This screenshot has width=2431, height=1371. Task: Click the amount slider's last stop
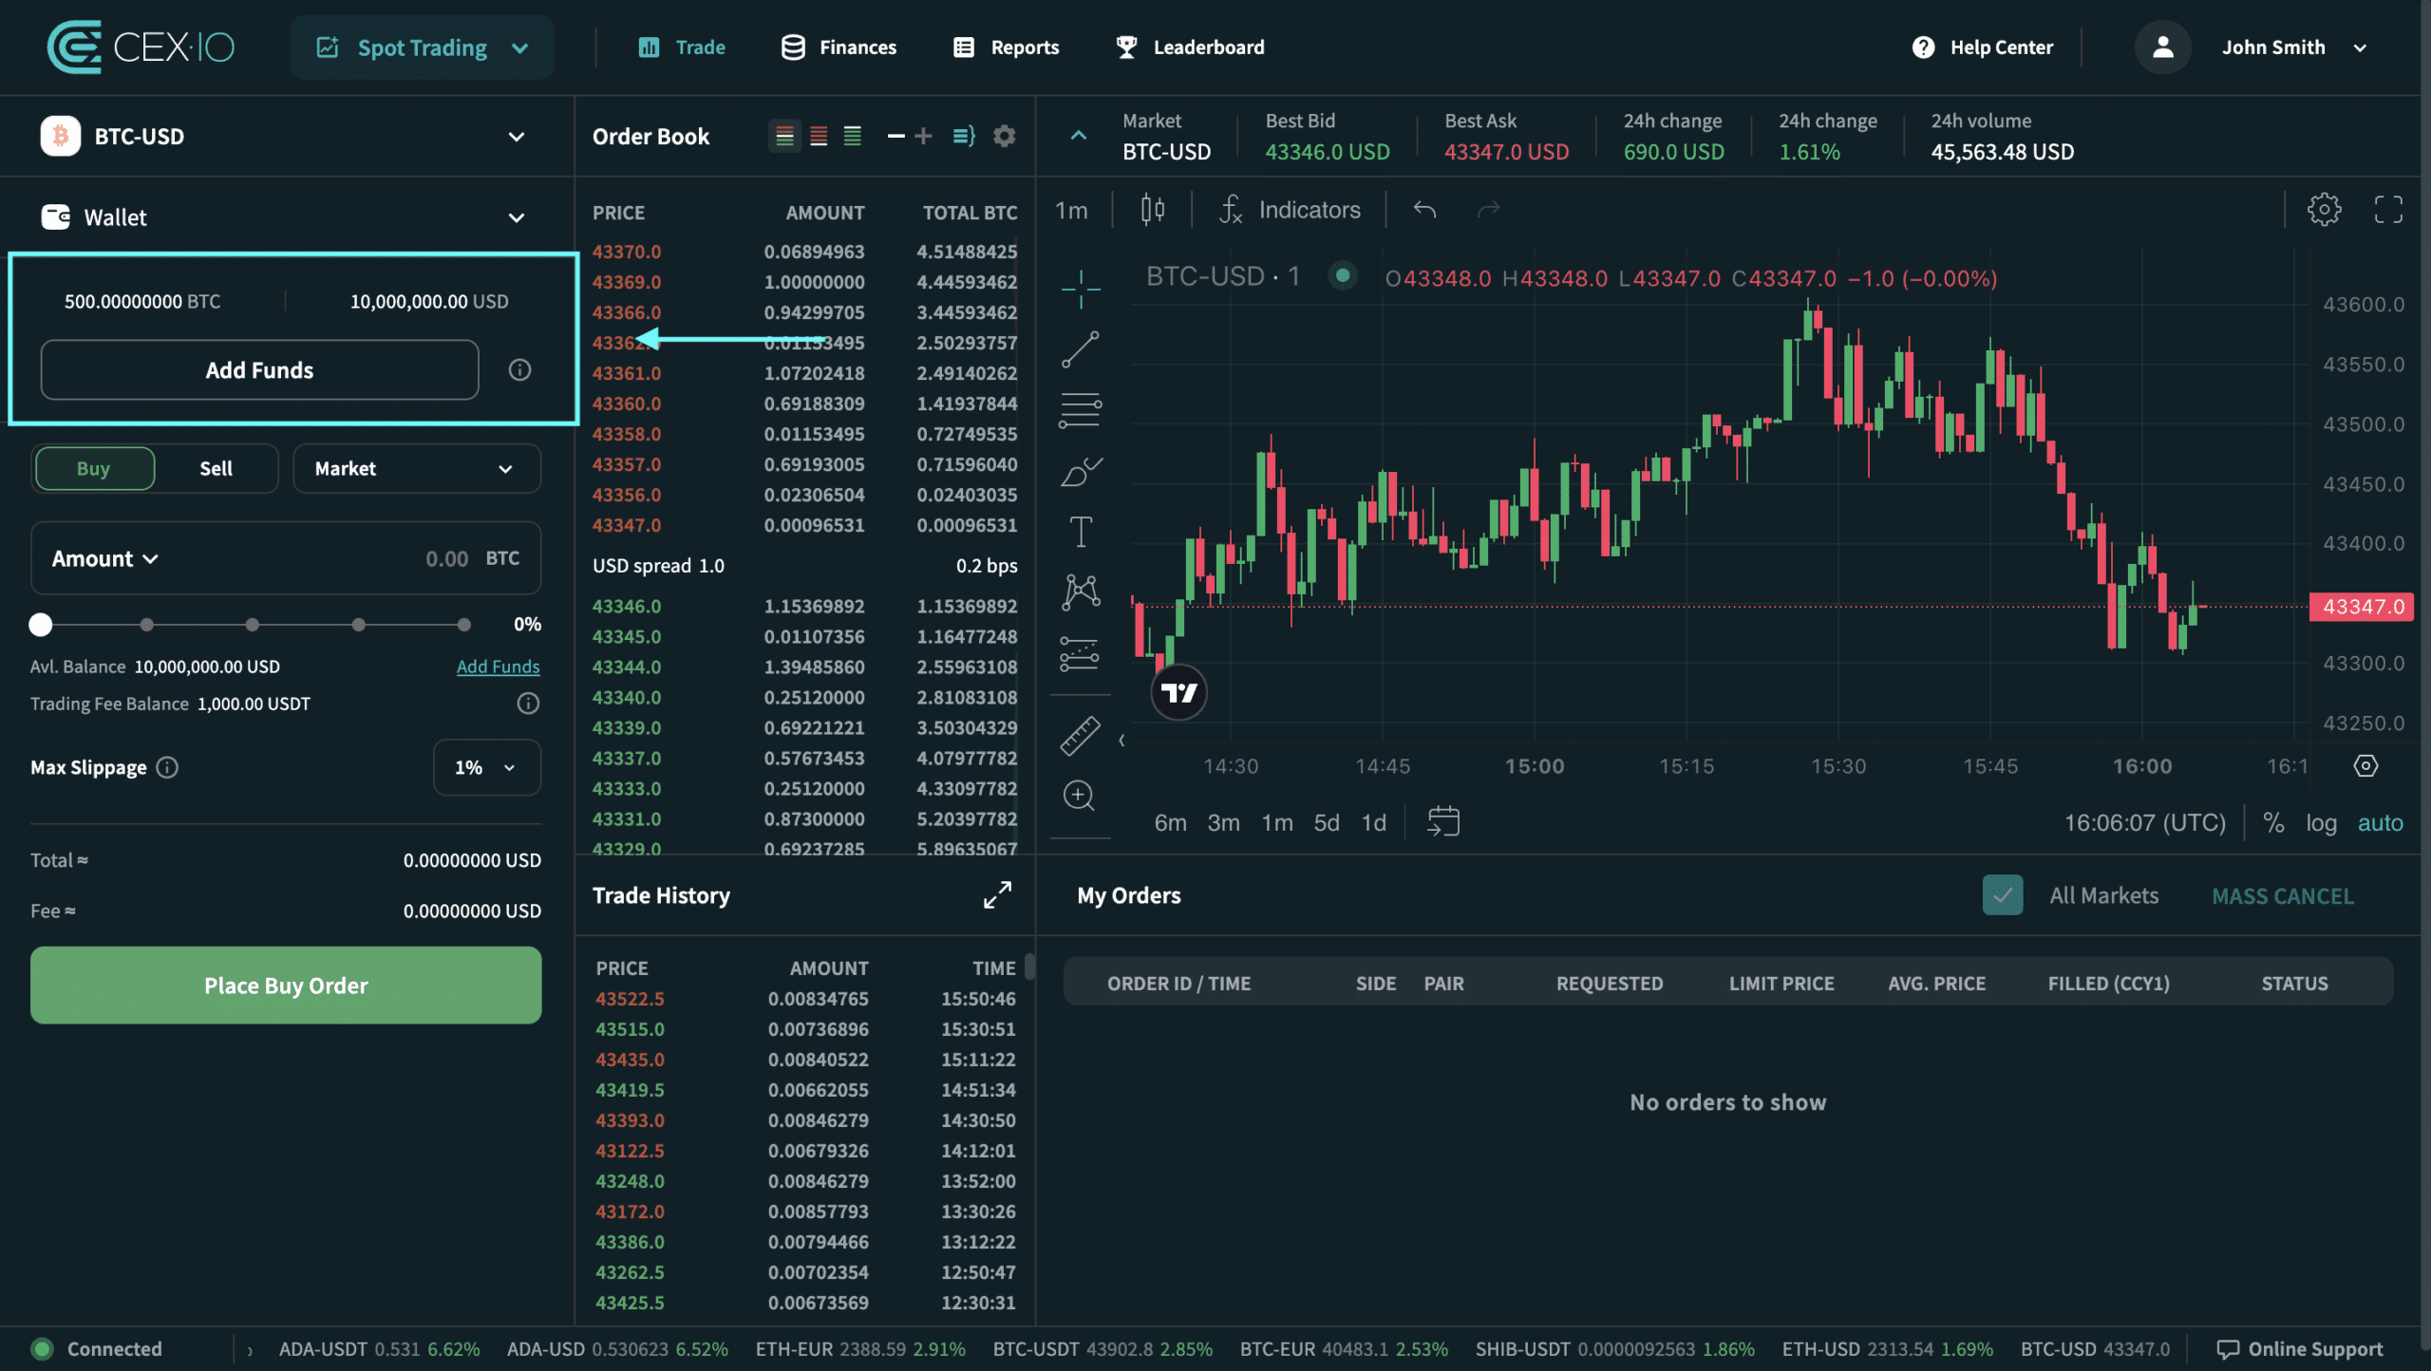click(x=463, y=624)
